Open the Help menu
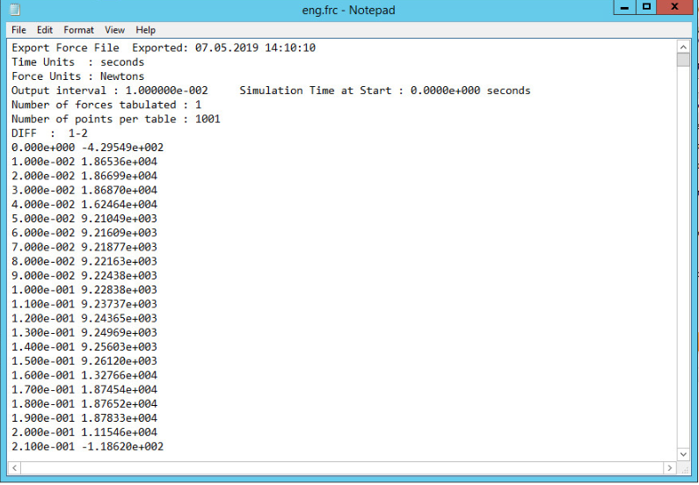Screen dimensions: 699x485 click(146, 30)
